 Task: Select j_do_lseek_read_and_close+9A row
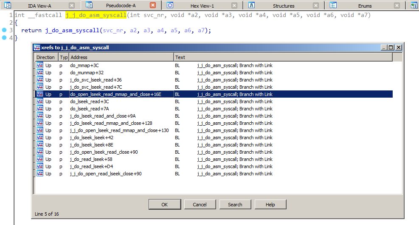pos(214,116)
